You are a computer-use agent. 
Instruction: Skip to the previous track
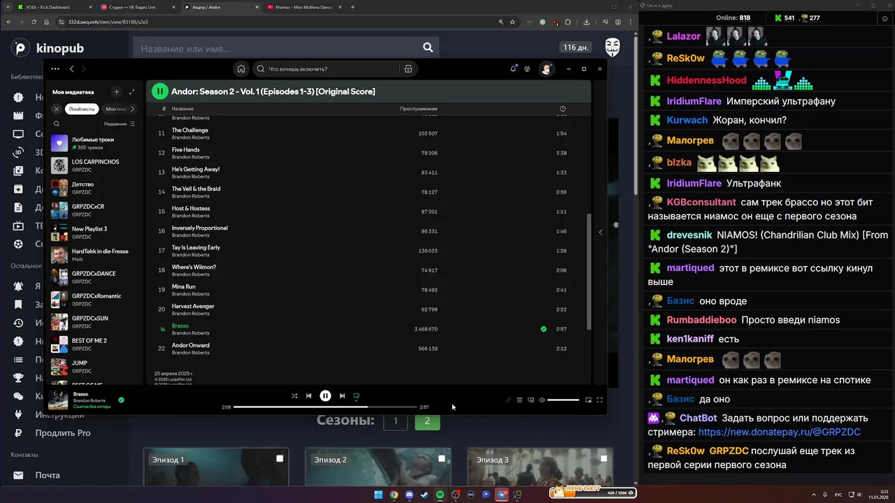tap(308, 395)
